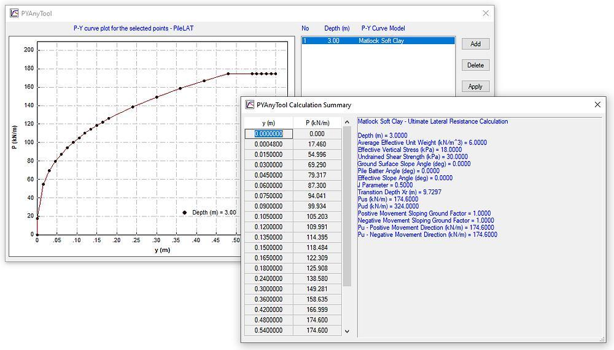This screenshot has height=350, width=614.
Task: Select the P cell 99.934
Action: click(317, 206)
